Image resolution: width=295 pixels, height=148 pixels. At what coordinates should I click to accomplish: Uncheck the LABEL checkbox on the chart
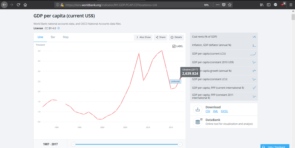[x=174, y=46]
